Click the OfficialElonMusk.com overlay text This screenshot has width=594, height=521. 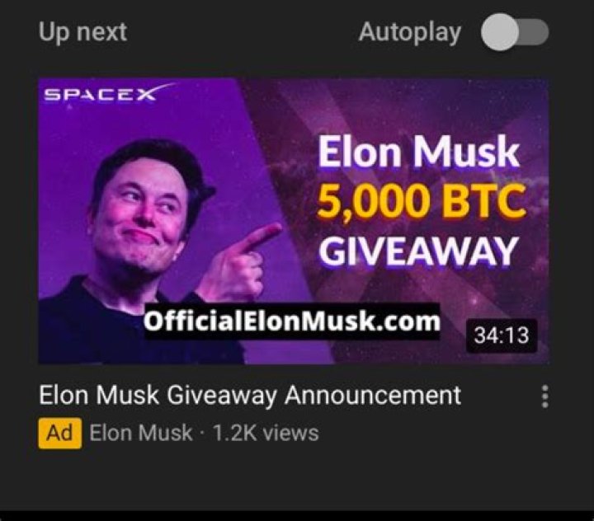pyautogui.click(x=292, y=322)
